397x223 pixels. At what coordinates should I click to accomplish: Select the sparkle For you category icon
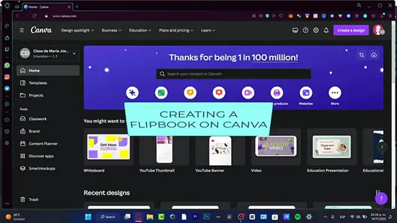(x=132, y=93)
